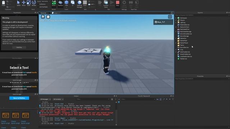The height and width of the screenshot is (129, 230).
Task: Stop the running play test
Action: click(x=118, y=3)
